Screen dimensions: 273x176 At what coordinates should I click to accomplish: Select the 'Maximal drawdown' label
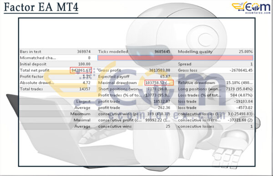click(x=117, y=83)
